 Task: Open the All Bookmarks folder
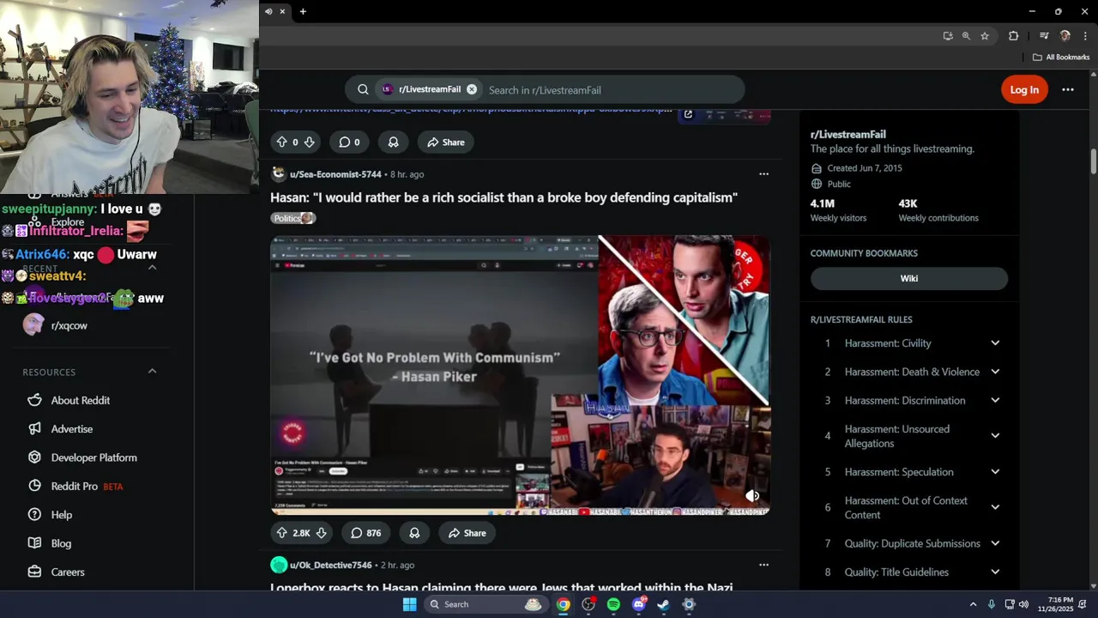(1061, 58)
